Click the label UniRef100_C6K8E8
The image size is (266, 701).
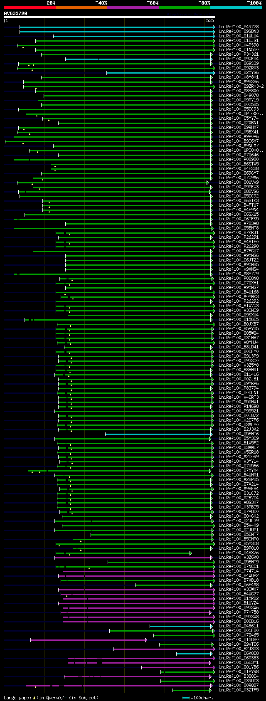pyautogui.click(x=239, y=653)
